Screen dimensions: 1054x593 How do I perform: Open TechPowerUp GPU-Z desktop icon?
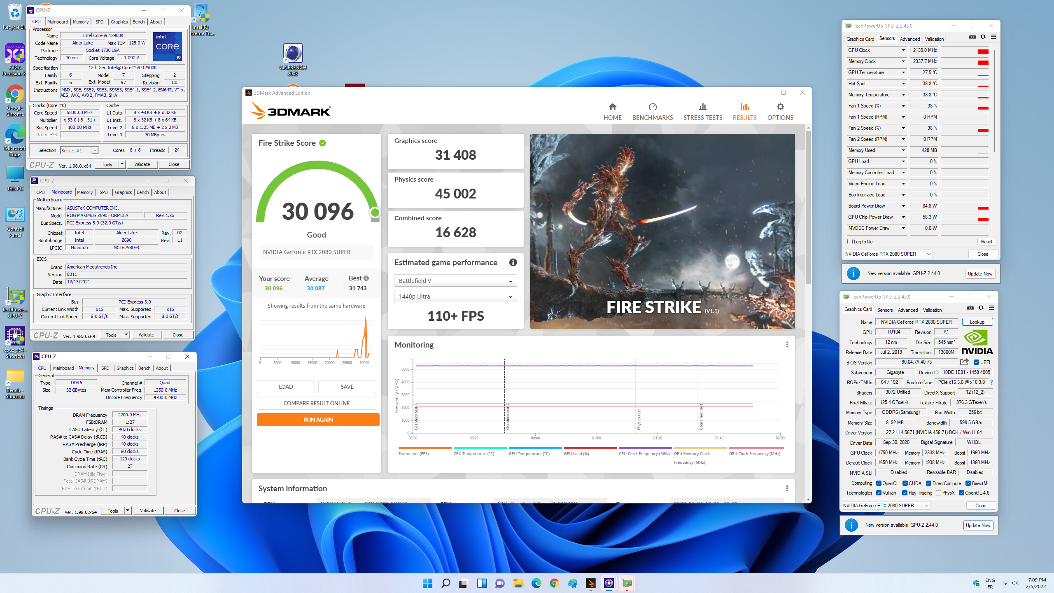point(15,304)
